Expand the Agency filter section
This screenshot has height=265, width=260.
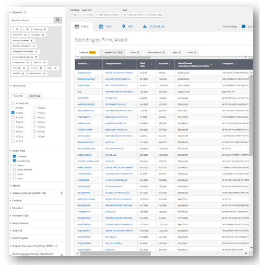pyautogui.click(x=10, y=186)
